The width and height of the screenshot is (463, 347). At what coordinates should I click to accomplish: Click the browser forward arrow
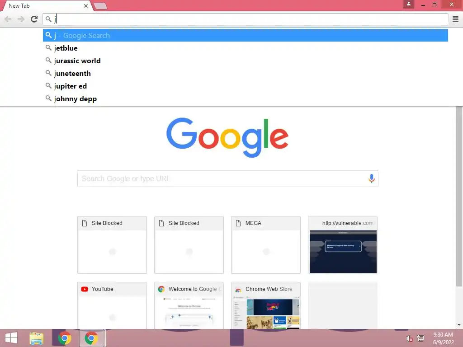(21, 19)
